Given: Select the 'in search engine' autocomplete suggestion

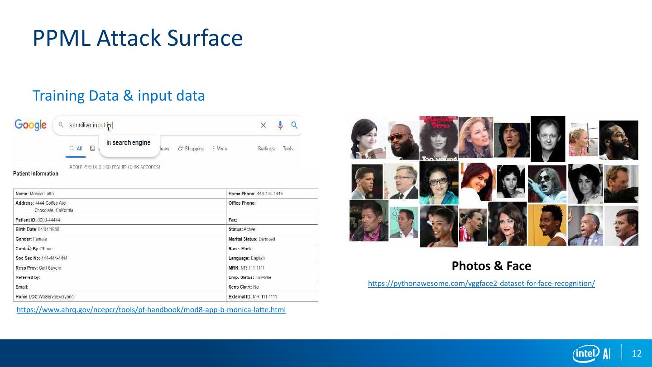Looking at the screenshot, I should pyautogui.click(x=129, y=143).
